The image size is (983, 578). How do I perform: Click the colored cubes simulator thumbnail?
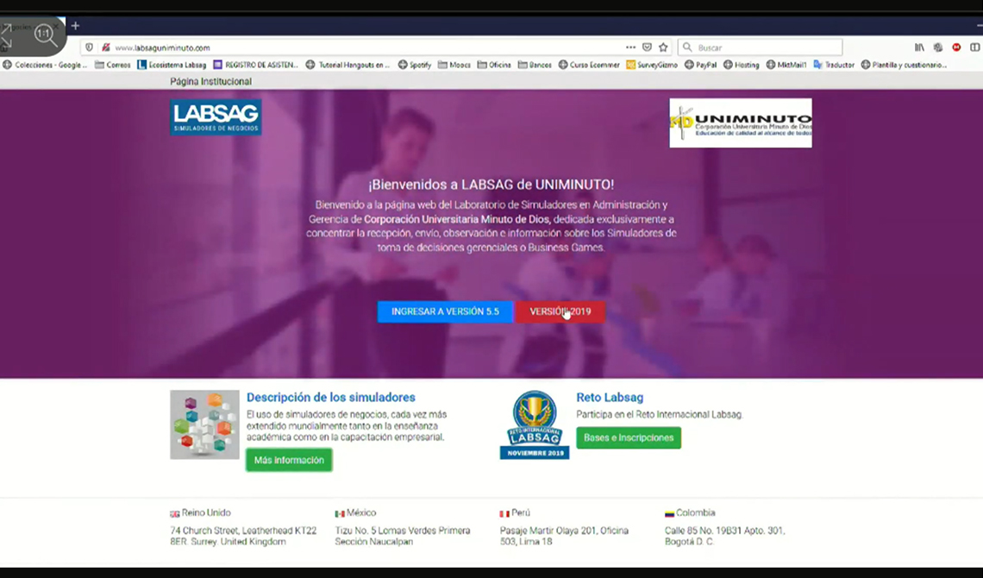[204, 424]
